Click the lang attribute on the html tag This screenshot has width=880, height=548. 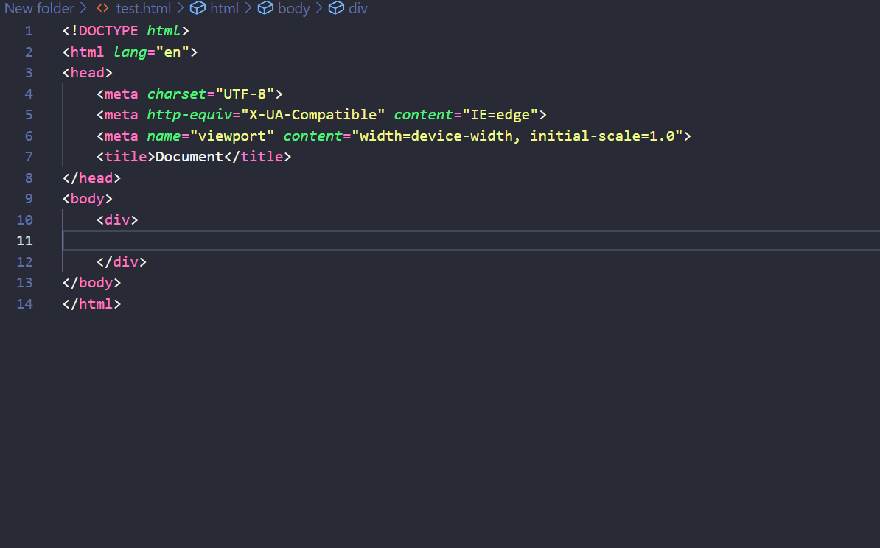pyautogui.click(x=130, y=52)
